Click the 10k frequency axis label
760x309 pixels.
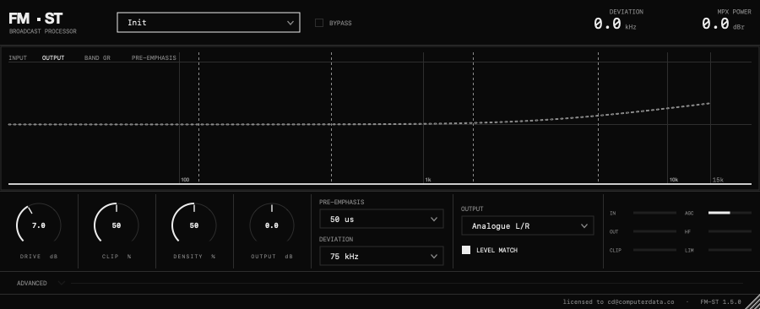pos(674,180)
